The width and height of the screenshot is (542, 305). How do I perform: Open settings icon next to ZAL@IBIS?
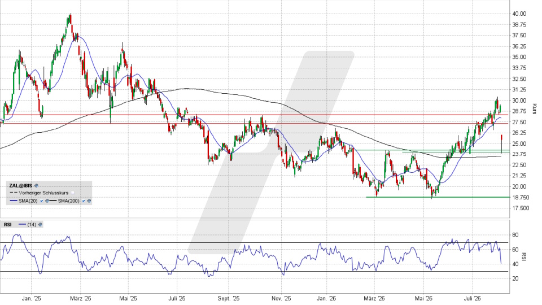(36, 186)
